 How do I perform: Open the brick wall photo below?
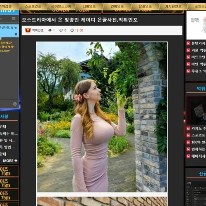[102, 201]
